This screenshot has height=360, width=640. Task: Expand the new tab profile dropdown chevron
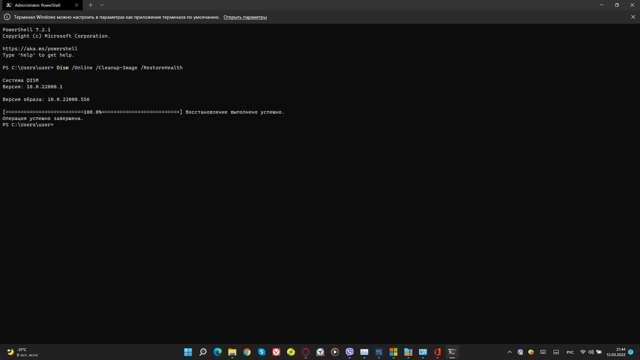(102, 5)
